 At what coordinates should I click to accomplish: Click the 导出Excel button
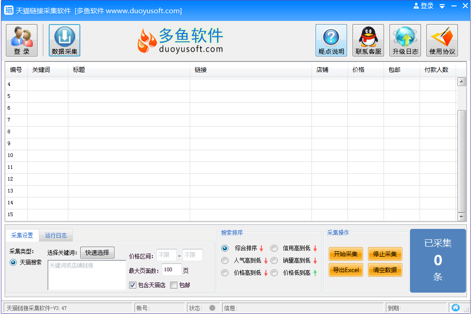click(346, 270)
